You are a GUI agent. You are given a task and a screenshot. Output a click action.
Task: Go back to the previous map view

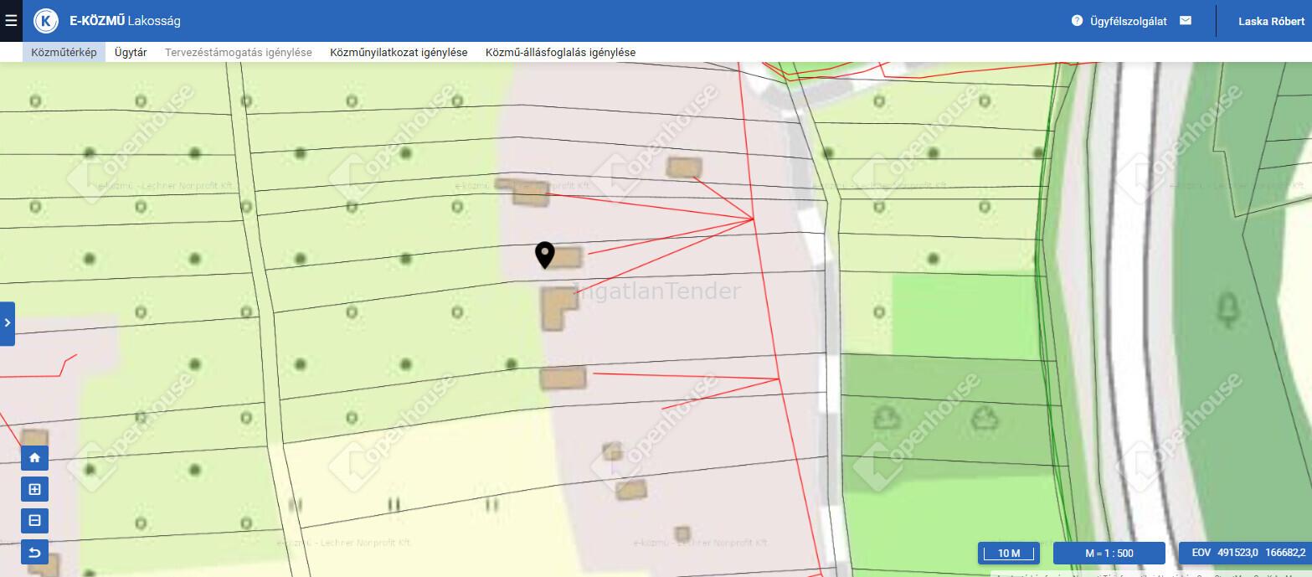tap(34, 552)
